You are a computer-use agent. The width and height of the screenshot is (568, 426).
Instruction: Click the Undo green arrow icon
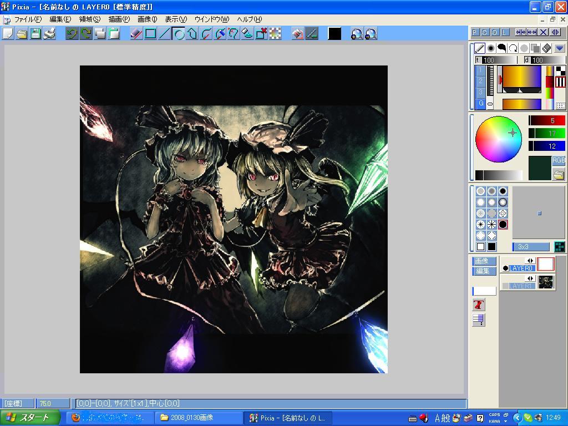[72, 34]
